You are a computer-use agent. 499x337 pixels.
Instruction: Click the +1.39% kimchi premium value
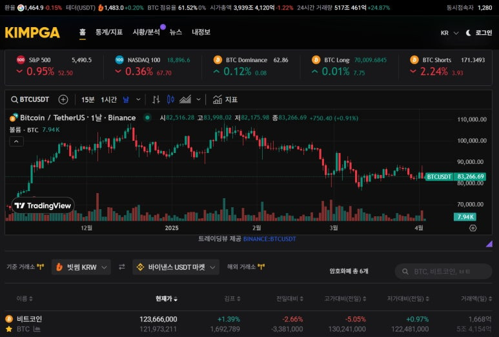pyautogui.click(x=229, y=319)
